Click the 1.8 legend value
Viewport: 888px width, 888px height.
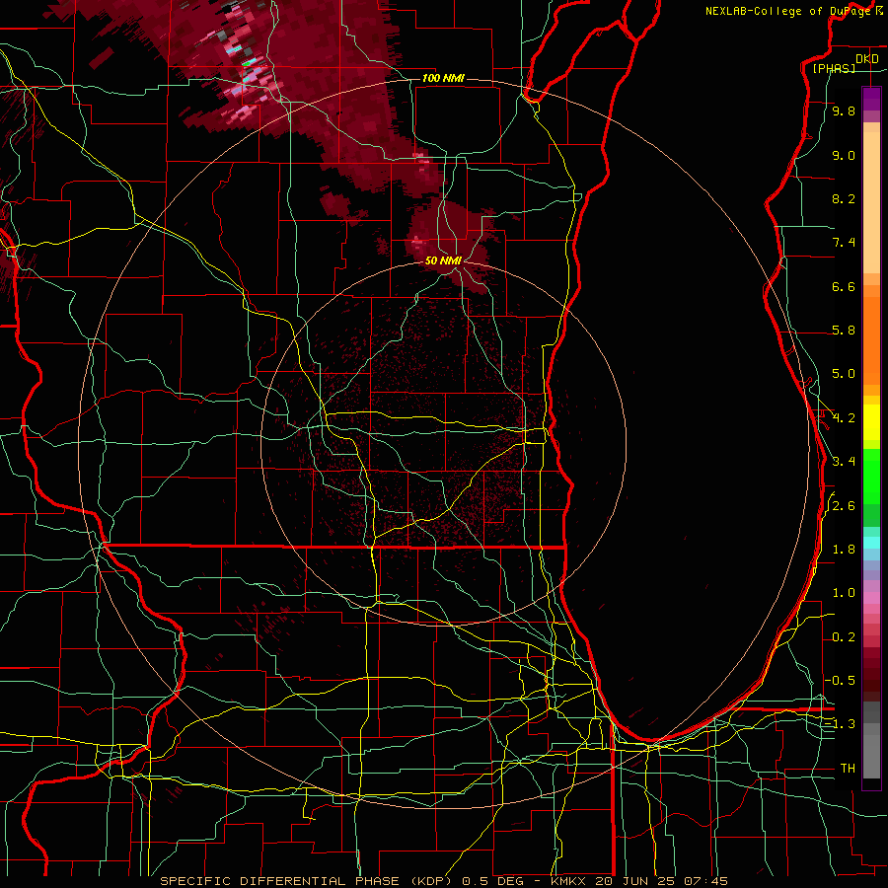[844, 550]
